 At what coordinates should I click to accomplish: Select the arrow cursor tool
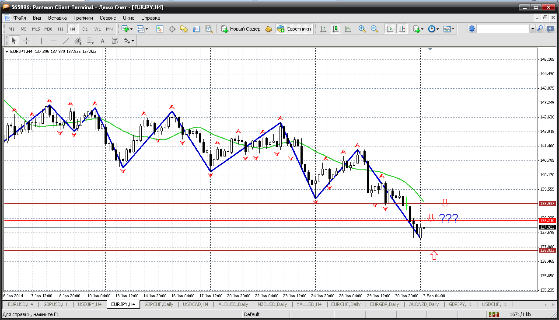[14, 41]
